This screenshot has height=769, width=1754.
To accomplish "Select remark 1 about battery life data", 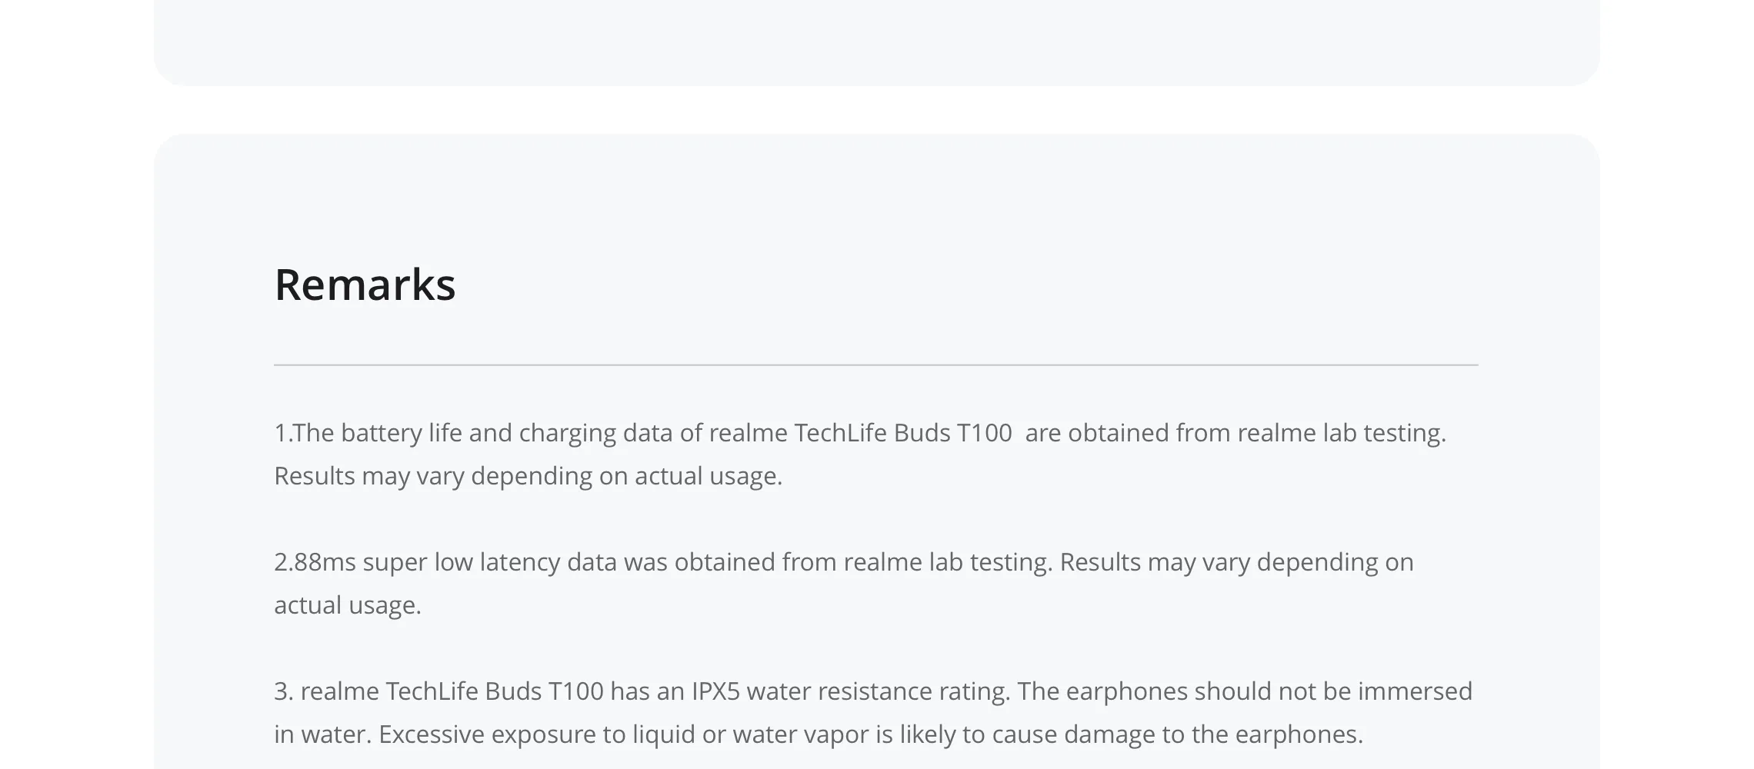I will [860, 454].
